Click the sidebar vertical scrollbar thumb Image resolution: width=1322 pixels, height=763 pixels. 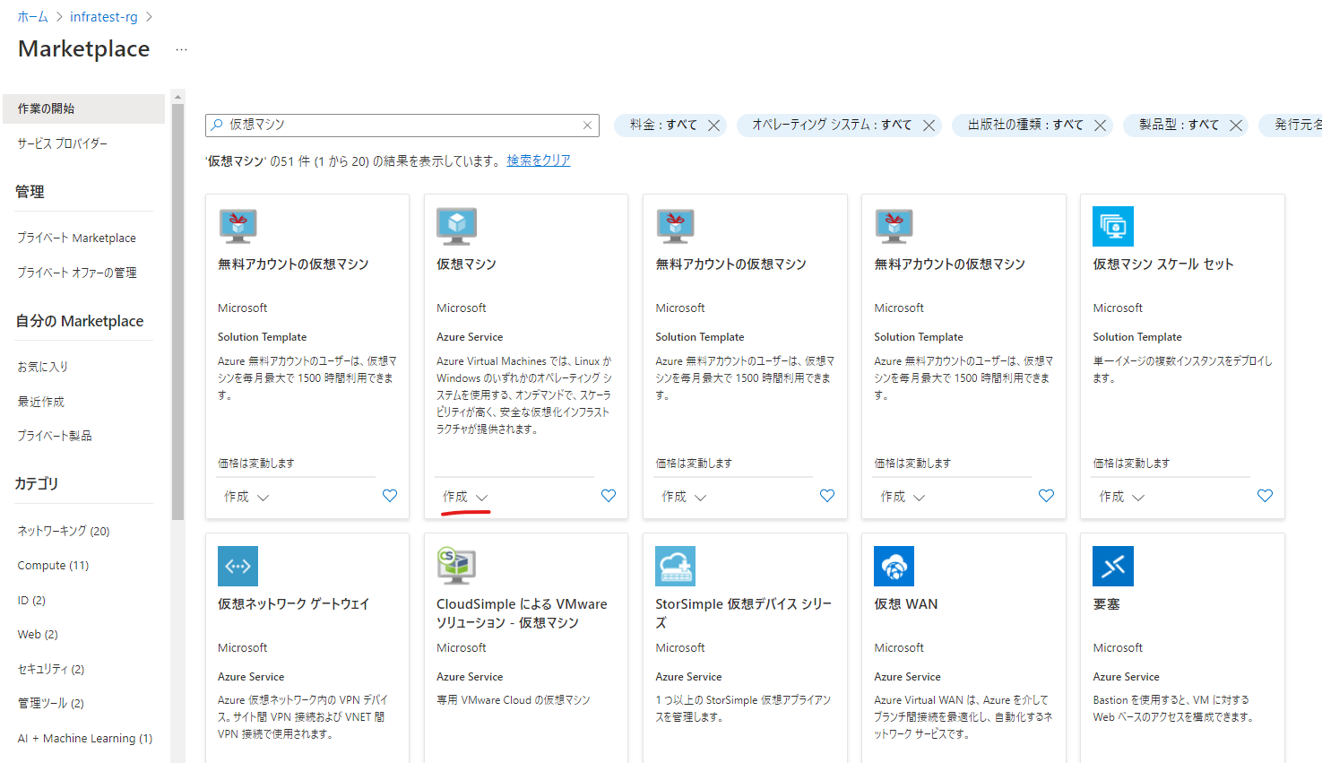[177, 312]
